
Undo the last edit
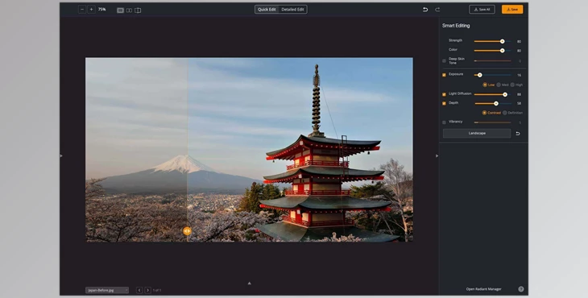coord(425,10)
